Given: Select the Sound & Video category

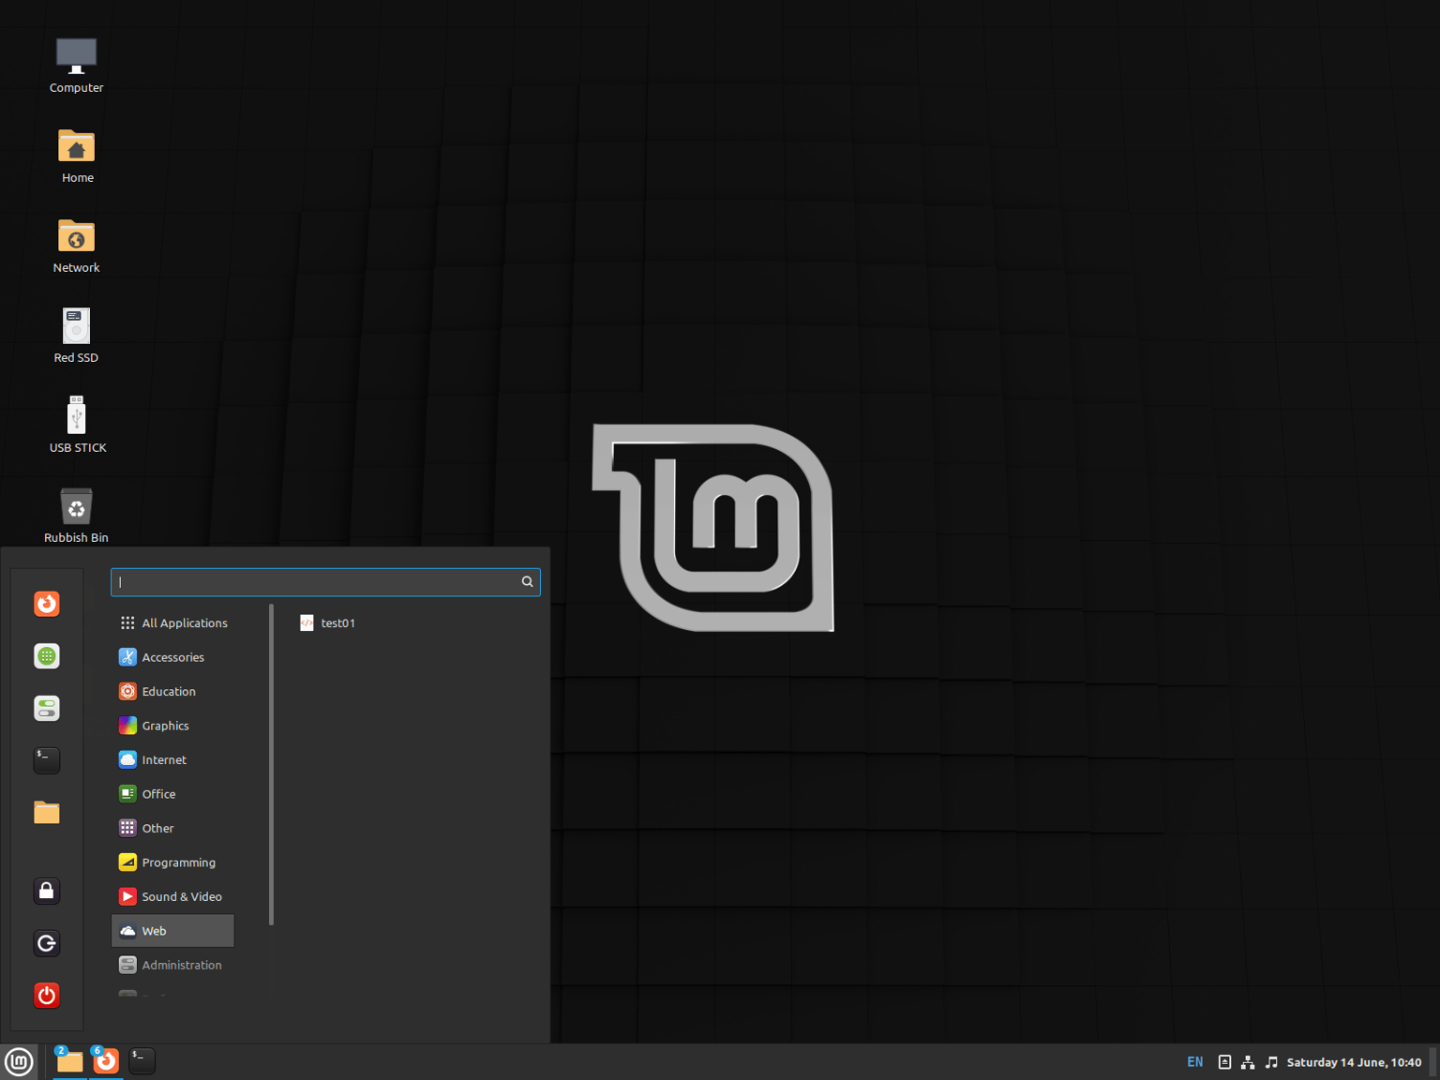Looking at the screenshot, I should 173,896.
